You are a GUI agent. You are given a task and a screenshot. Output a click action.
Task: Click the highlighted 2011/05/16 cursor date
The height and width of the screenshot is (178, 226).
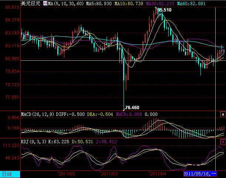[200, 174]
